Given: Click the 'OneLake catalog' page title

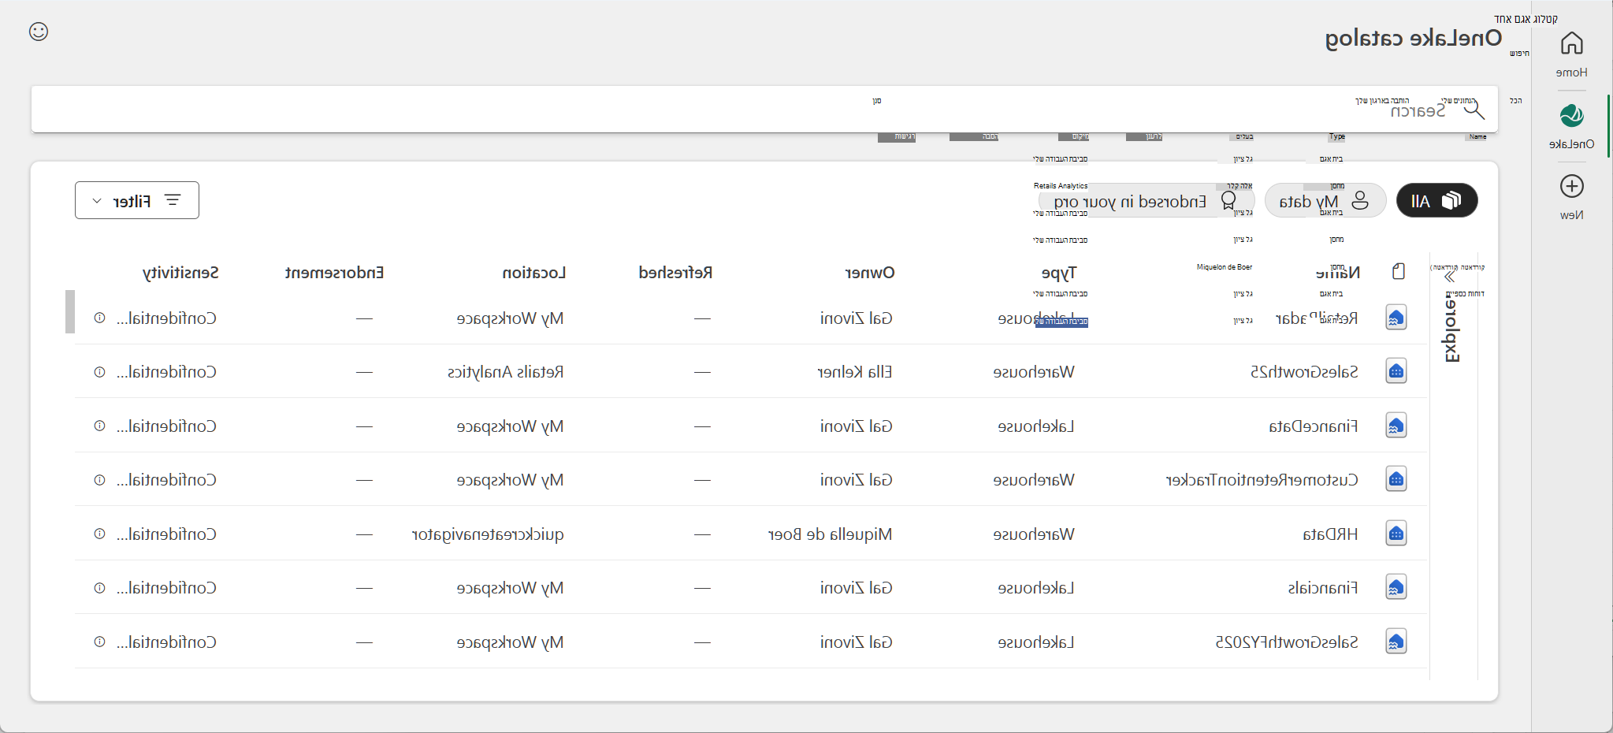Looking at the screenshot, I should [1414, 38].
